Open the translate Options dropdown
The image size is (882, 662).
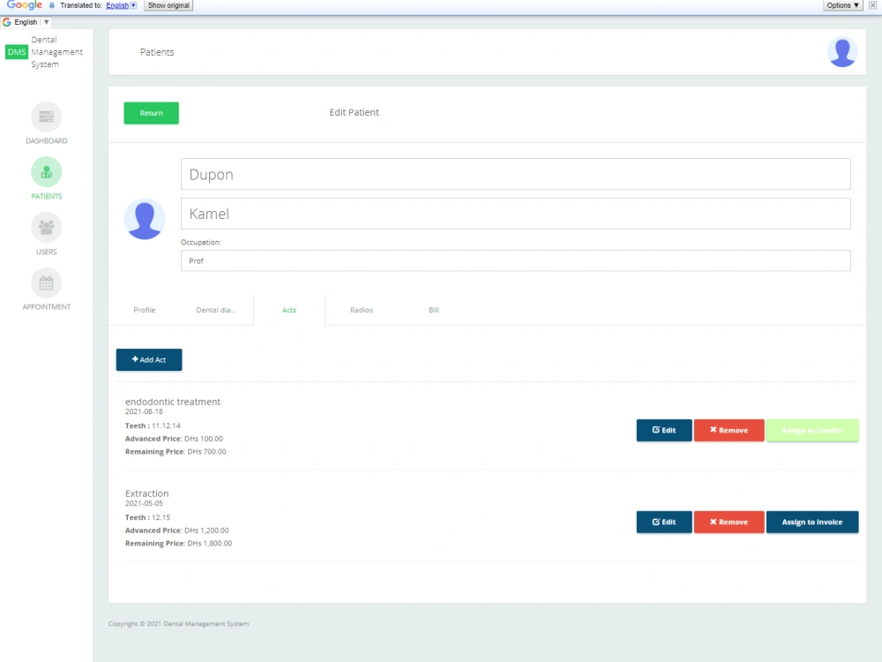[842, 5]
